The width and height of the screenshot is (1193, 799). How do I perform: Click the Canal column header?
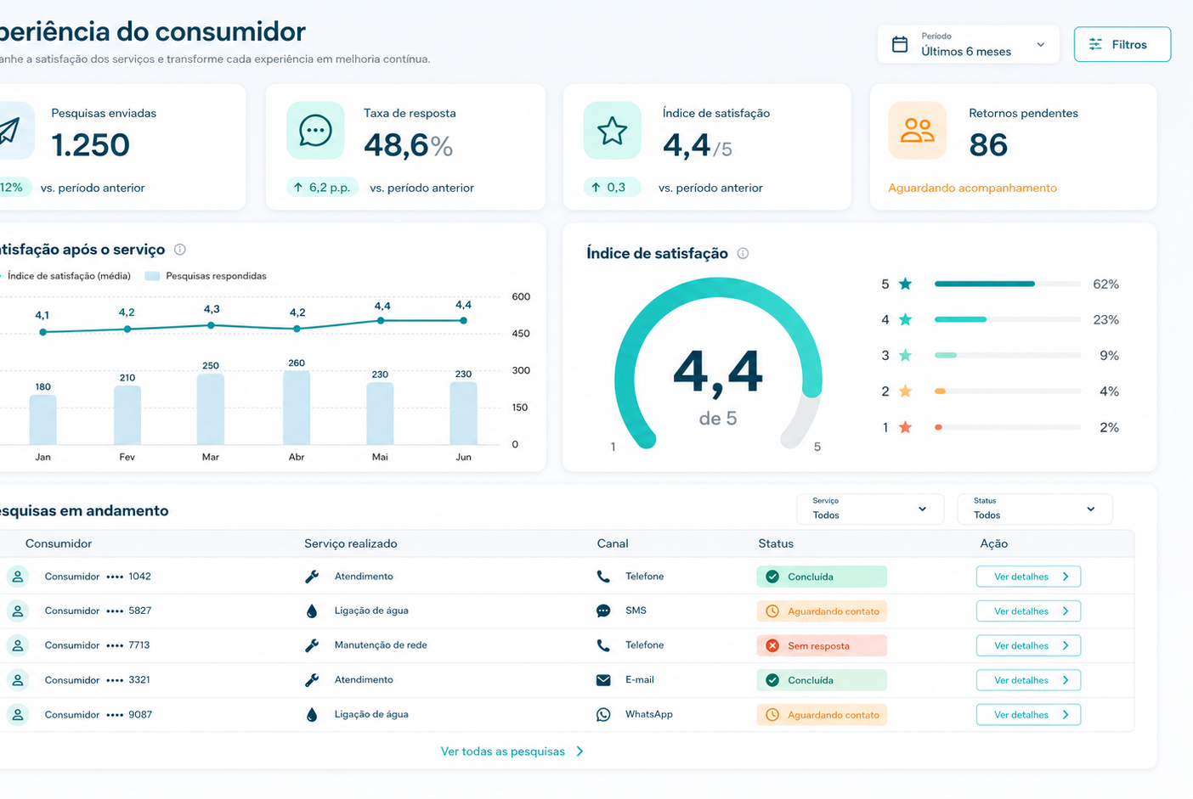(x=613, y=543)
